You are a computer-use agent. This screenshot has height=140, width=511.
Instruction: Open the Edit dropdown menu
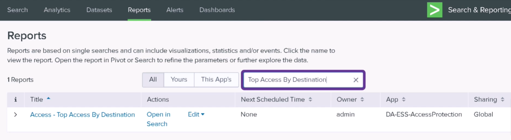click(x=196, y=115)
